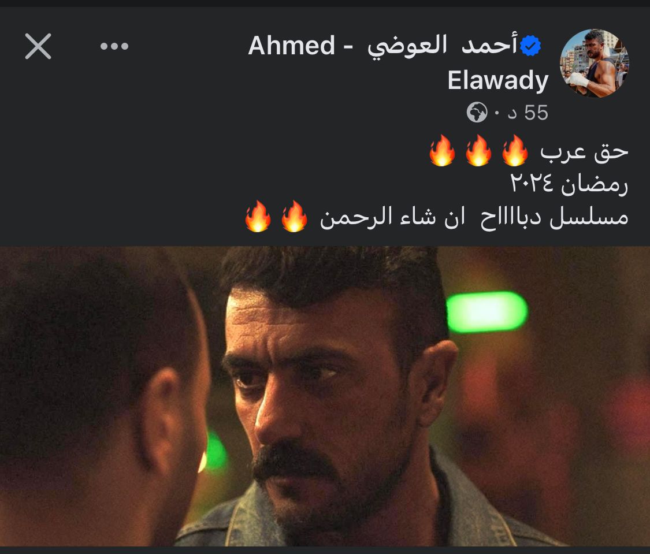Click the third fire emoji ending the first caption line
Screen dimensions: 650x554
coord(442,150)
